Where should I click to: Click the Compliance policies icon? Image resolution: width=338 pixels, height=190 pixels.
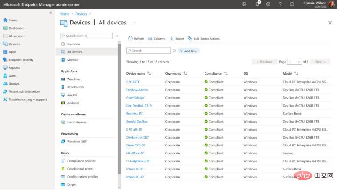point(63,161)
